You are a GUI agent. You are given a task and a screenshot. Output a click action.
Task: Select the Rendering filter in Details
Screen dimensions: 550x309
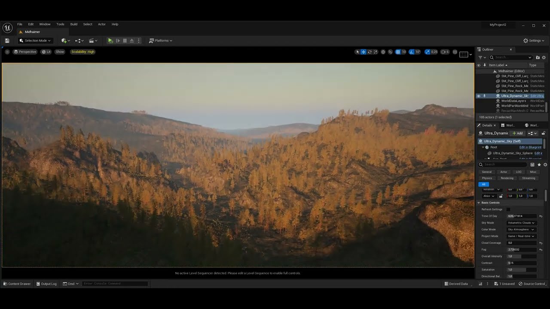[507, 178]
